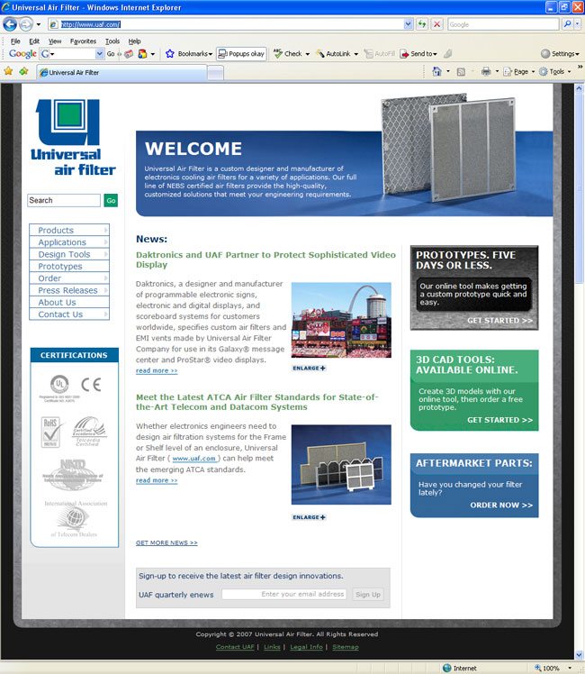Click the magnifier search icon
This screenshot has height=674, width=585.
567,24
